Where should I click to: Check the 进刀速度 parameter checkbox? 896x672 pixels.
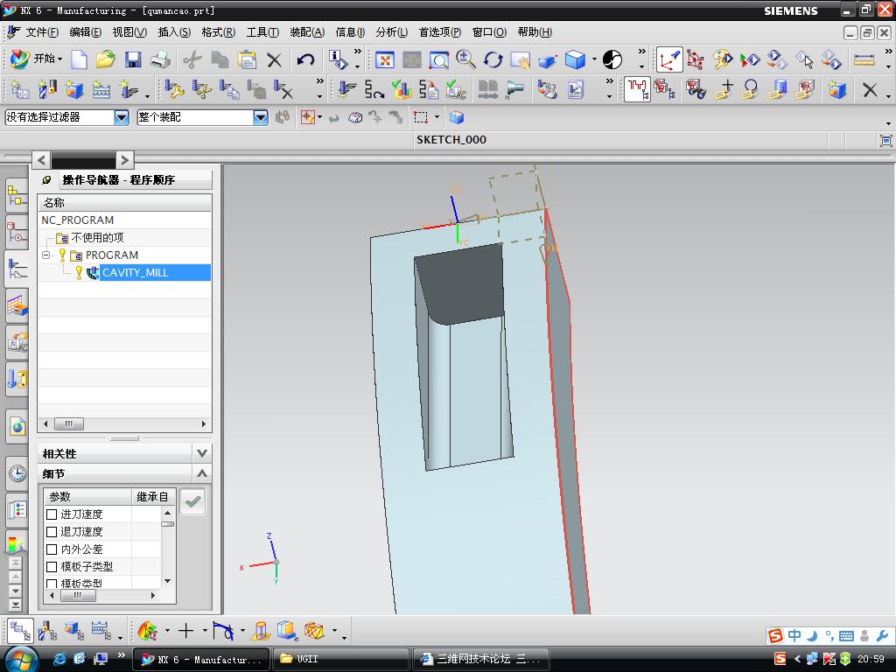[x=52, y=514]
